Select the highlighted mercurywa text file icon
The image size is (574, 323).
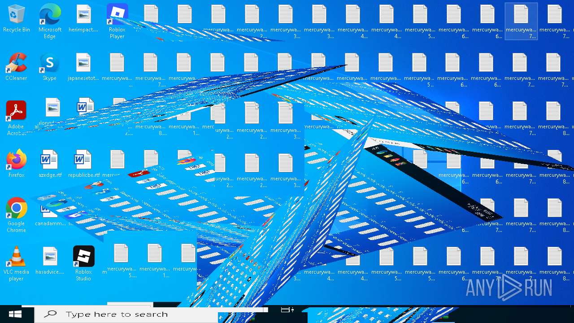coord(521,21)
